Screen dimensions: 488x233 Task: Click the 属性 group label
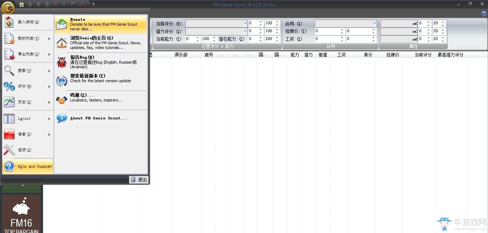[x=413, y=46]
